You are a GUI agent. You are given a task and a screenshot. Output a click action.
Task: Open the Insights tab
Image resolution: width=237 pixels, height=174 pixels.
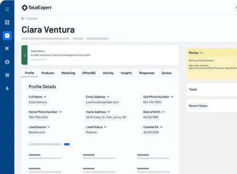tap(126, 73)
